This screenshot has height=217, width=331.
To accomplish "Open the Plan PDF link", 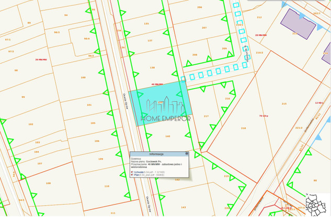I will pos(136,175).
